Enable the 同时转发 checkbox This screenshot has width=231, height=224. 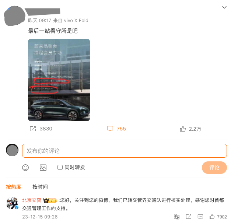[x=60, y=167]
